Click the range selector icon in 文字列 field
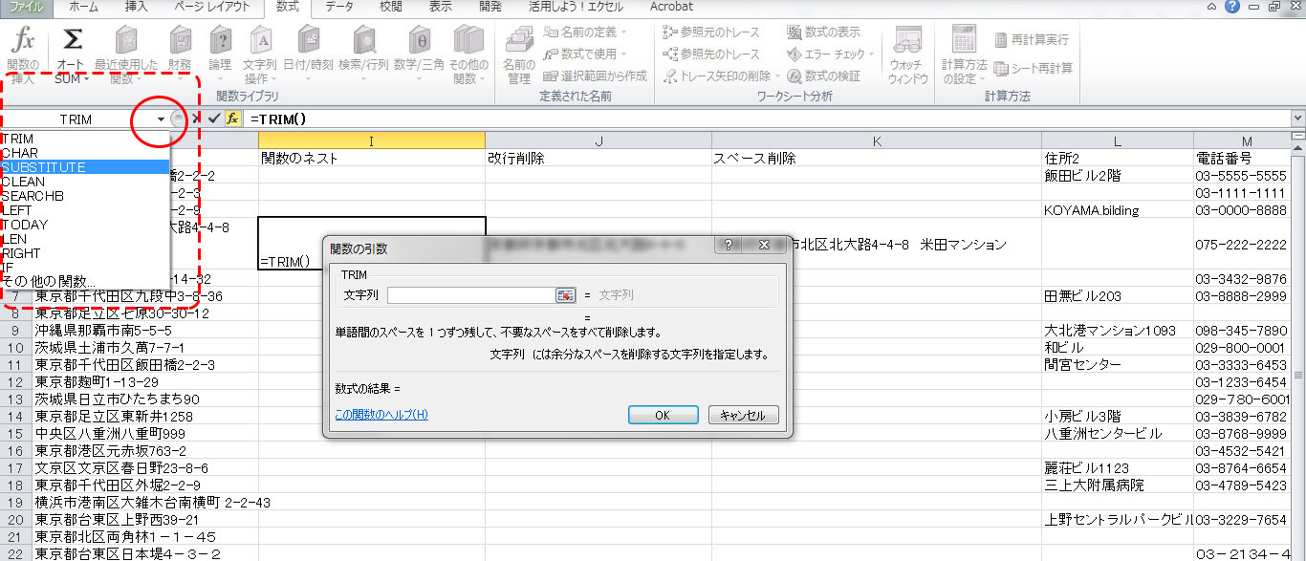This screenshot has height=561, width=1306. [x=565, y=296]
